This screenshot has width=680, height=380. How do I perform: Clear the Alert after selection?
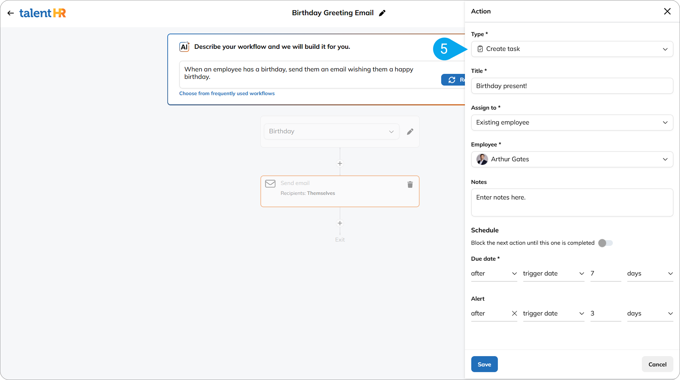514,313
